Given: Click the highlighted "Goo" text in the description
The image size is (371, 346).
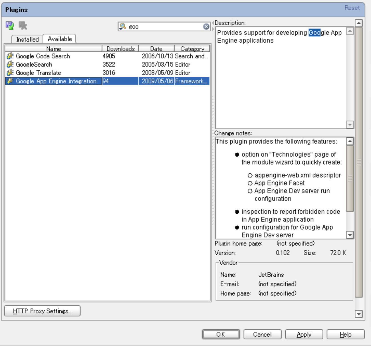Looking at the screenshot, I should 315,33.
